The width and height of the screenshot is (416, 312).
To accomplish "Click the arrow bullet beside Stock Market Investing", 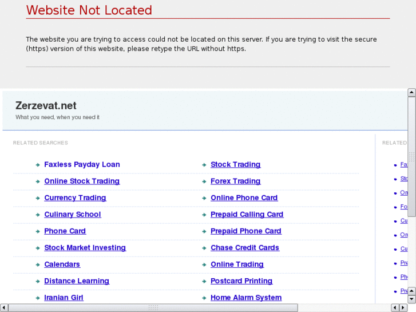I will coord(38,248).
